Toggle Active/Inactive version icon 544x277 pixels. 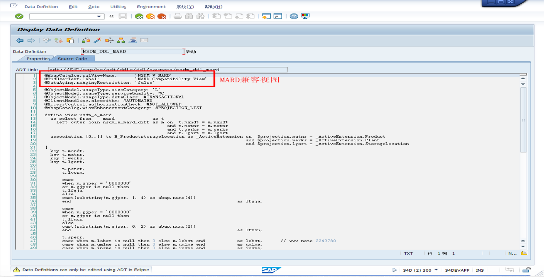[x=58, y=40]
